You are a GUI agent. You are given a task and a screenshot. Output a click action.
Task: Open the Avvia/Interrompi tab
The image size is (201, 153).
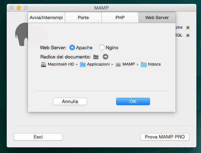pyautogui.click(x=46, y=17)
